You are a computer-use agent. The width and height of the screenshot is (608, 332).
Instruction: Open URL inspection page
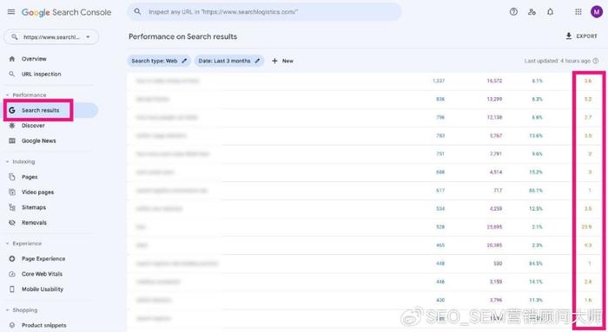click(x=41, y=74)
